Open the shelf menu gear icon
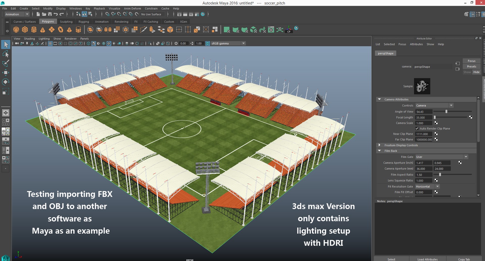485x261 pixels. point(7,31)
